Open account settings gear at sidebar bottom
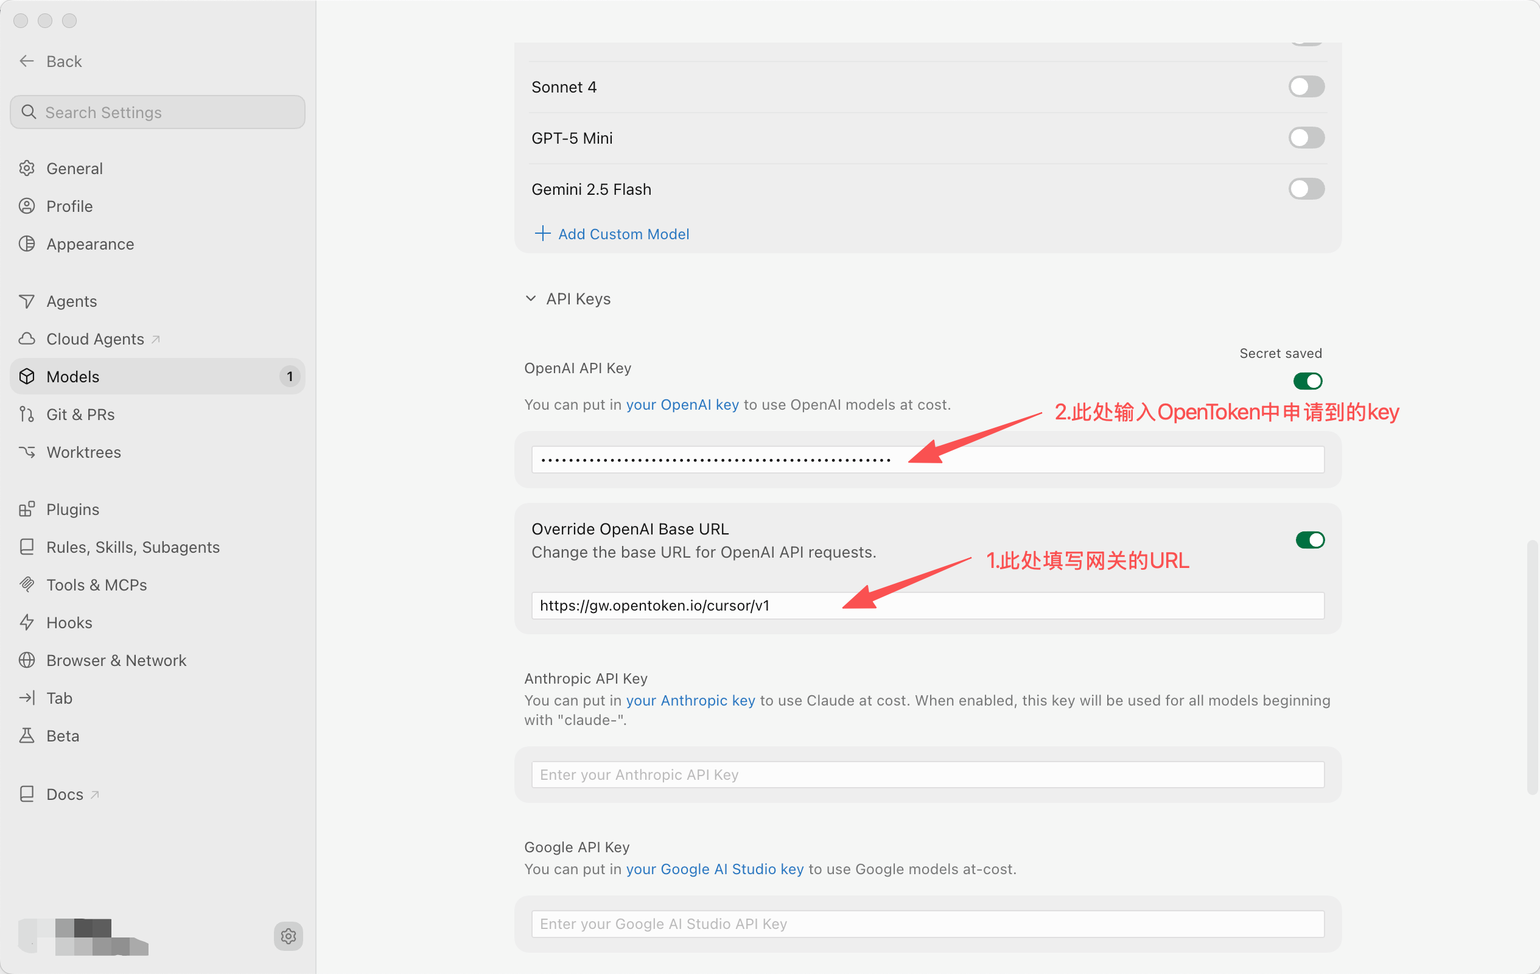This screenshot has height=974, width=1540. point(289,936)
